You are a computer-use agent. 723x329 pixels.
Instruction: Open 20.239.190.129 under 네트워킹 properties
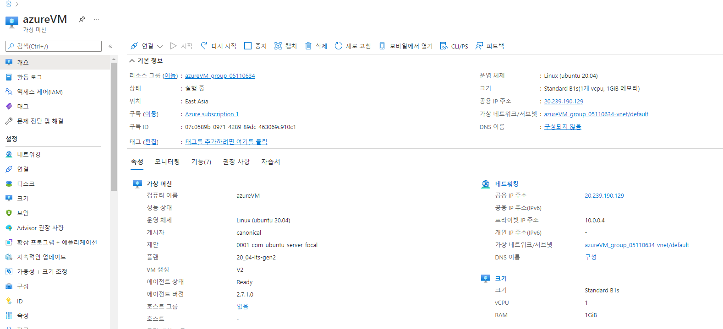click(x=604, y=196)
